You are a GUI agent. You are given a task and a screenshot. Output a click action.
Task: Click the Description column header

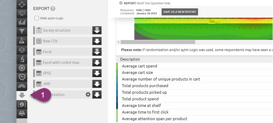[x=130, y=59]
